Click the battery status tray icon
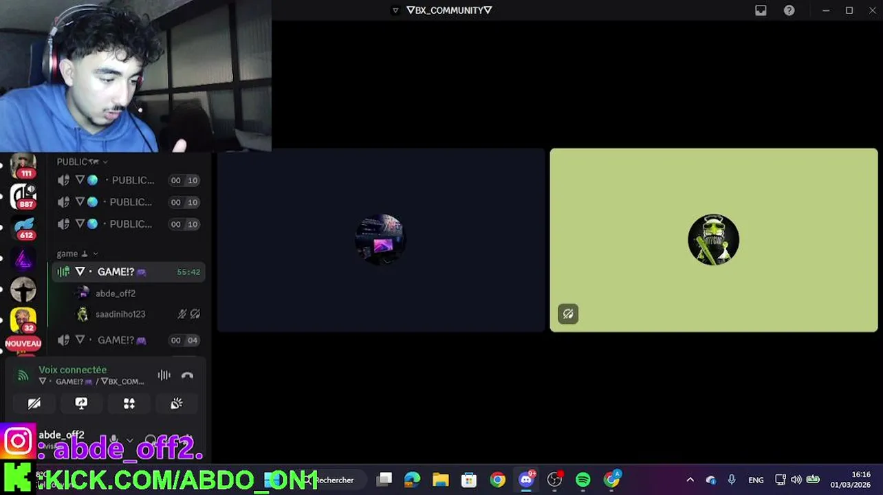The image size is (883, 495). coord(813,480)
